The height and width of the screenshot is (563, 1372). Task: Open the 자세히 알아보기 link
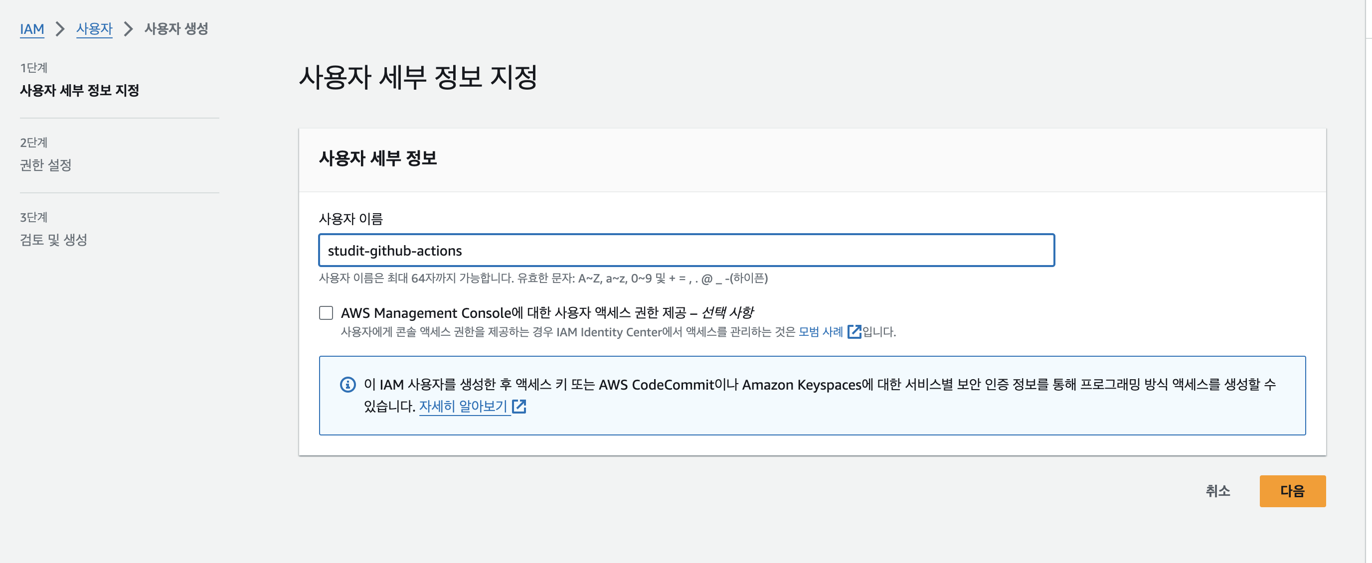pos(463,407)
